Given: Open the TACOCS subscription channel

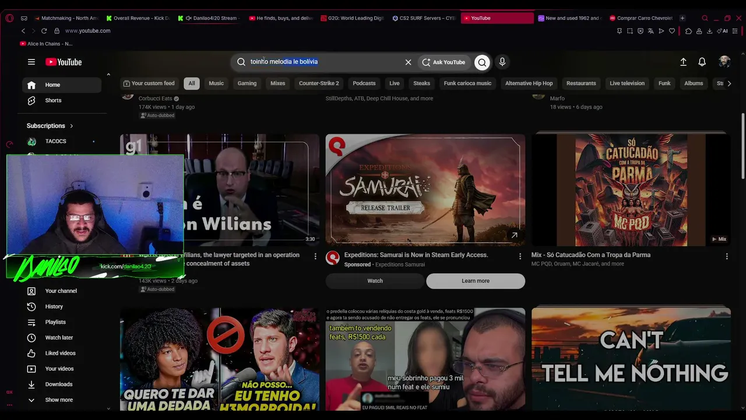Looking at the screenshot, I should [x=62, y=141].
